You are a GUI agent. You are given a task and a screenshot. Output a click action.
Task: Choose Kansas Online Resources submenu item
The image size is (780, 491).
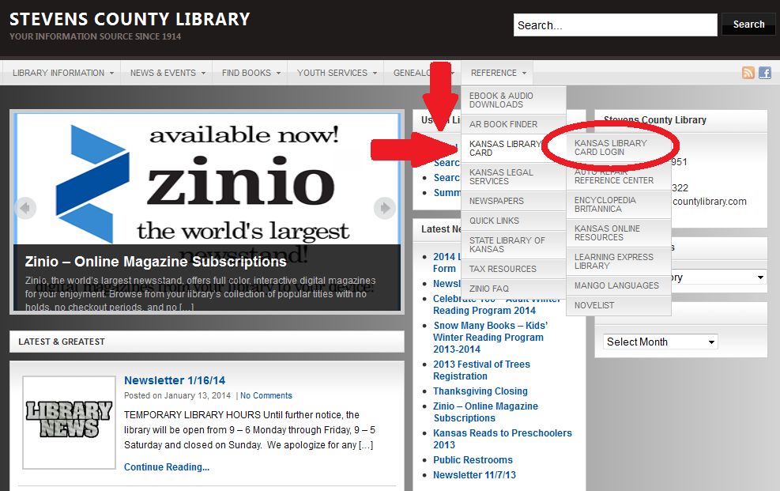point(618,232)
